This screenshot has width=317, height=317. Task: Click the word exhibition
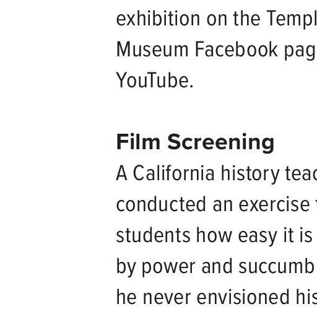(x=158, y=19)
